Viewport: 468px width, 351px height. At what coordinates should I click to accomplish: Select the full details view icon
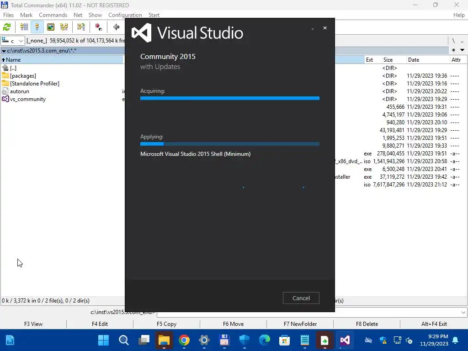[37, 27]
